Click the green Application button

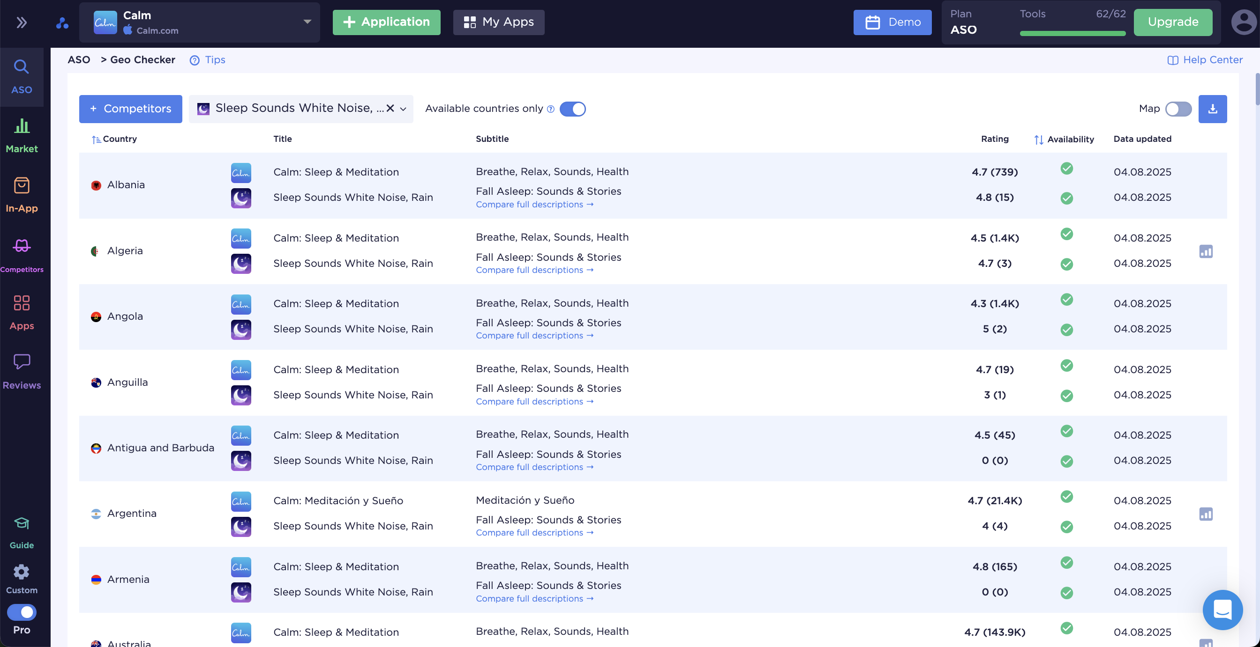click(x=386, y=22)
